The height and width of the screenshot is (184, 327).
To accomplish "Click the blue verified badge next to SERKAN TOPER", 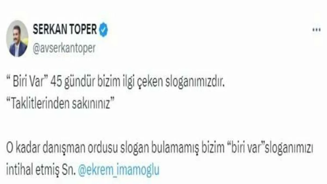I will [x=103, y=30].
